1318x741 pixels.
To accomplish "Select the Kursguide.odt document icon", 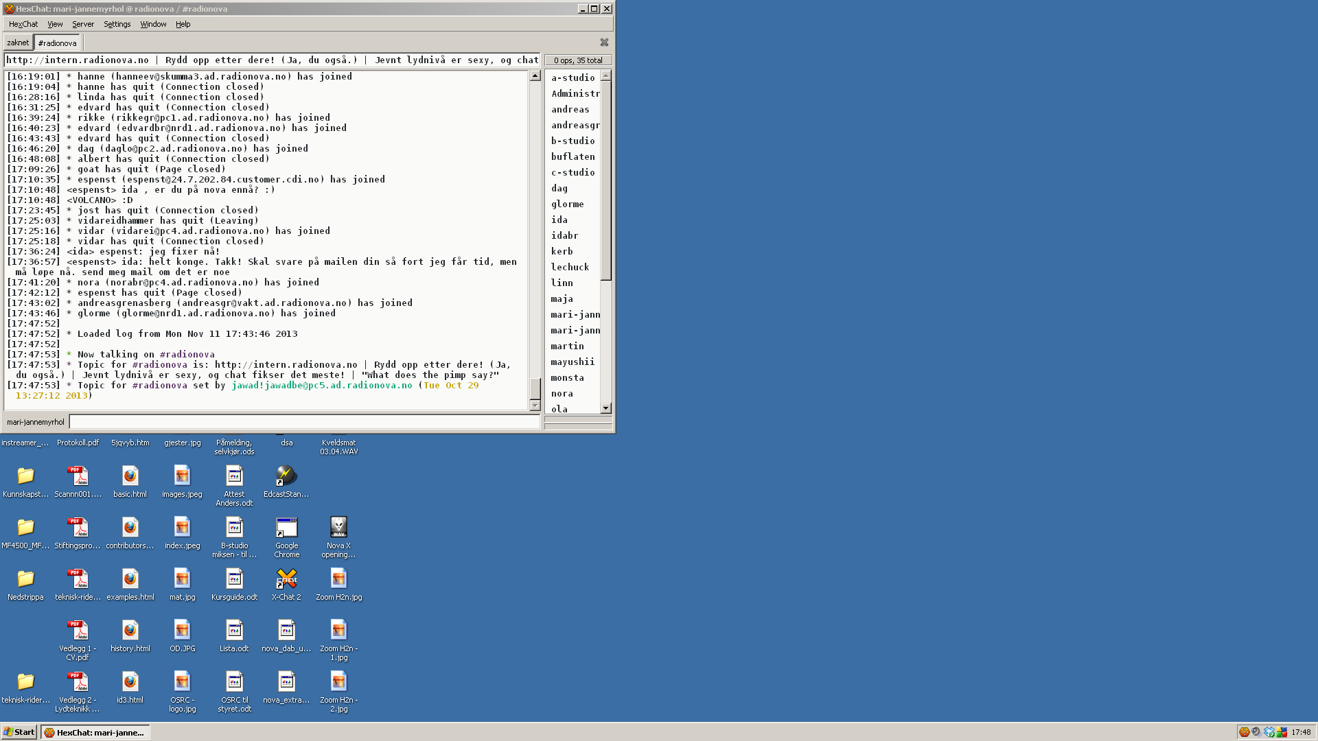I will click(x=234, y=584).
